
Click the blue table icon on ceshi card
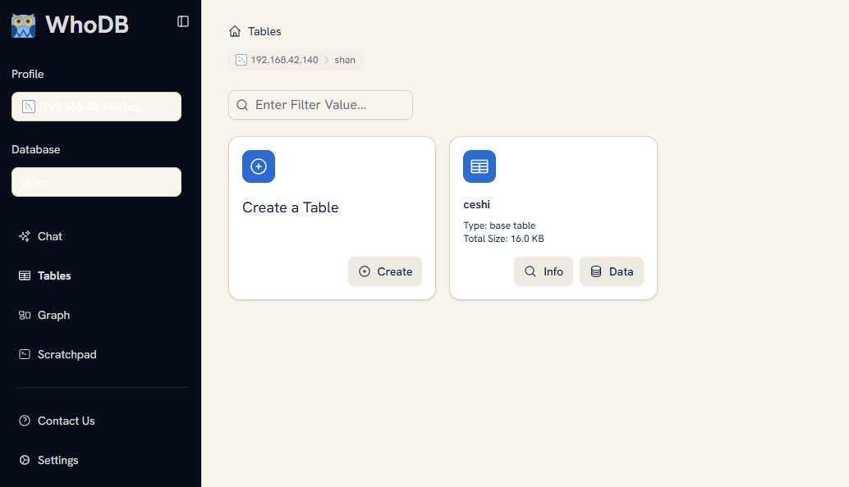[x=480, y=166]
